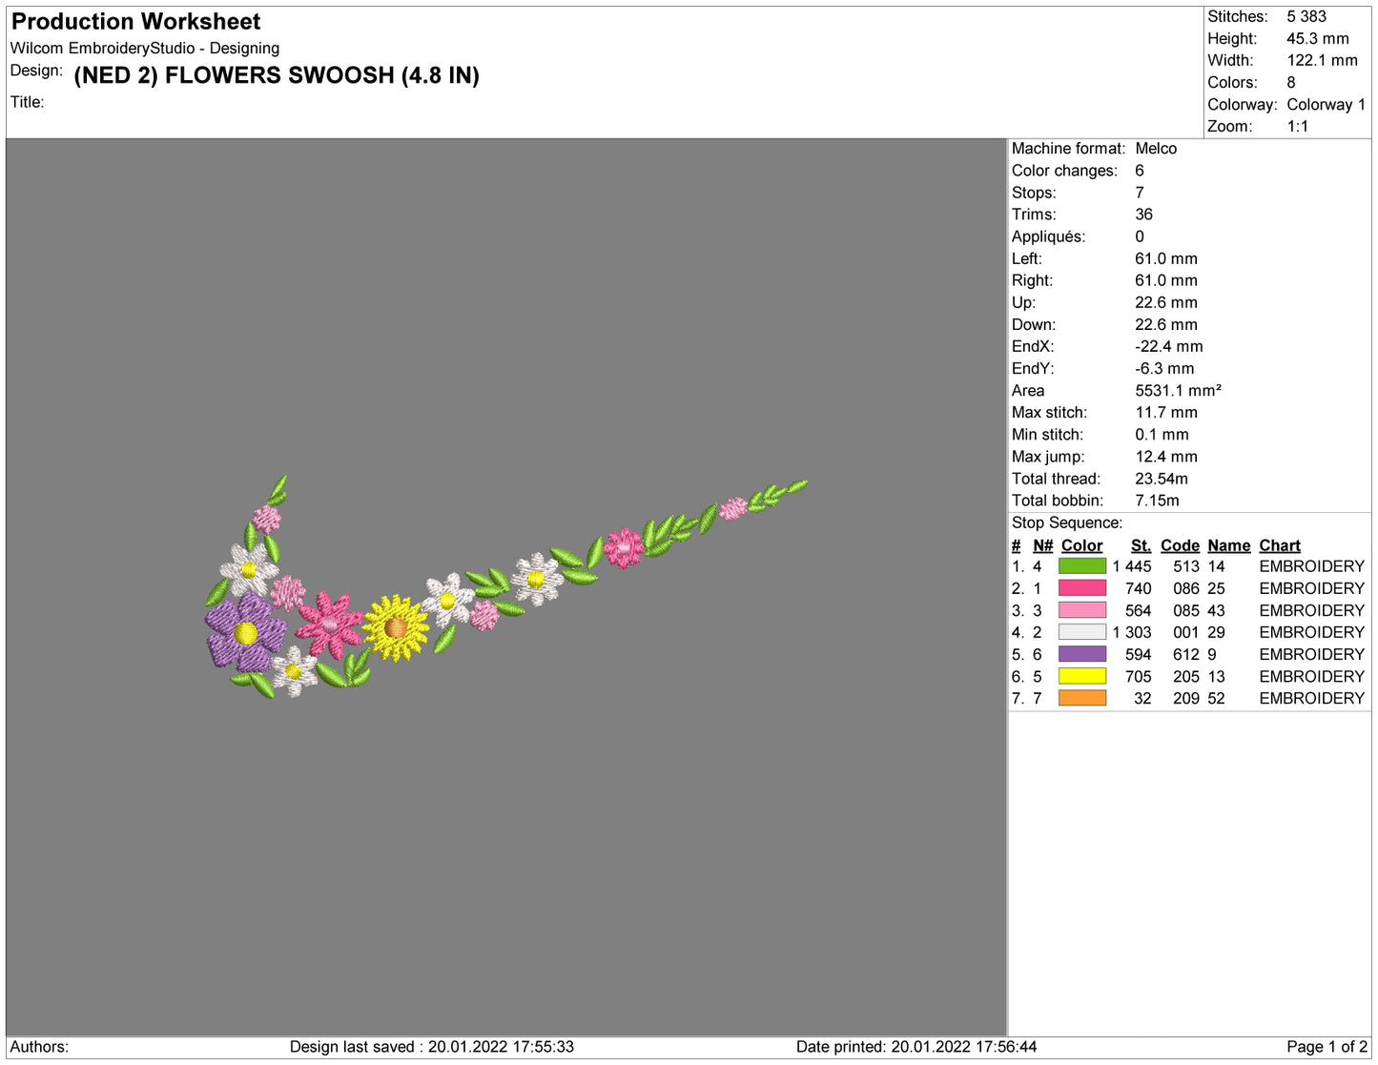Click stitch count '1 303' in row 4
The image size is (1378, 1065).
1132,632
